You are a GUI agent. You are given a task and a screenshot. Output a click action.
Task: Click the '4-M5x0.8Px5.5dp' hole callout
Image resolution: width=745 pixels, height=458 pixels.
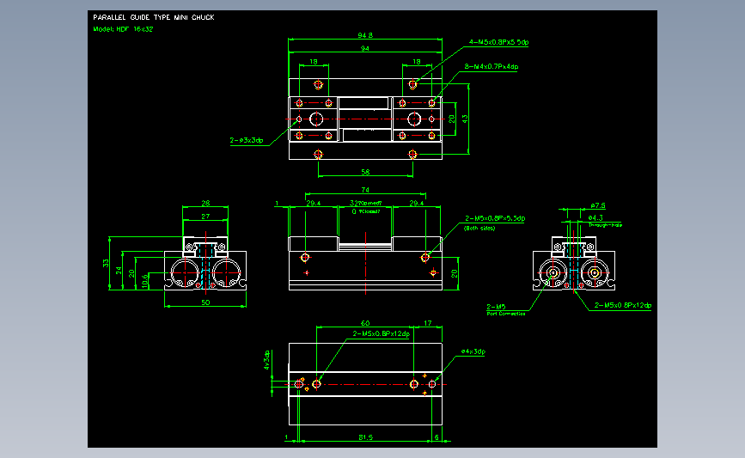pos(498,42)
